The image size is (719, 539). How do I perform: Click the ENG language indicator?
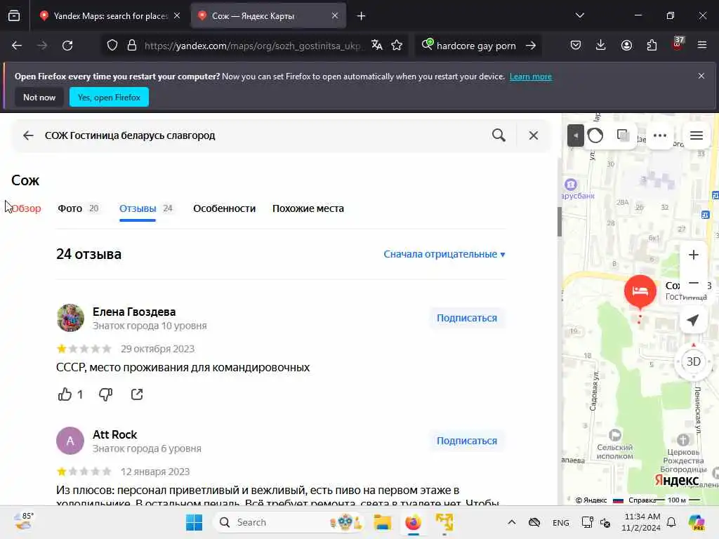tap(561, 522)
